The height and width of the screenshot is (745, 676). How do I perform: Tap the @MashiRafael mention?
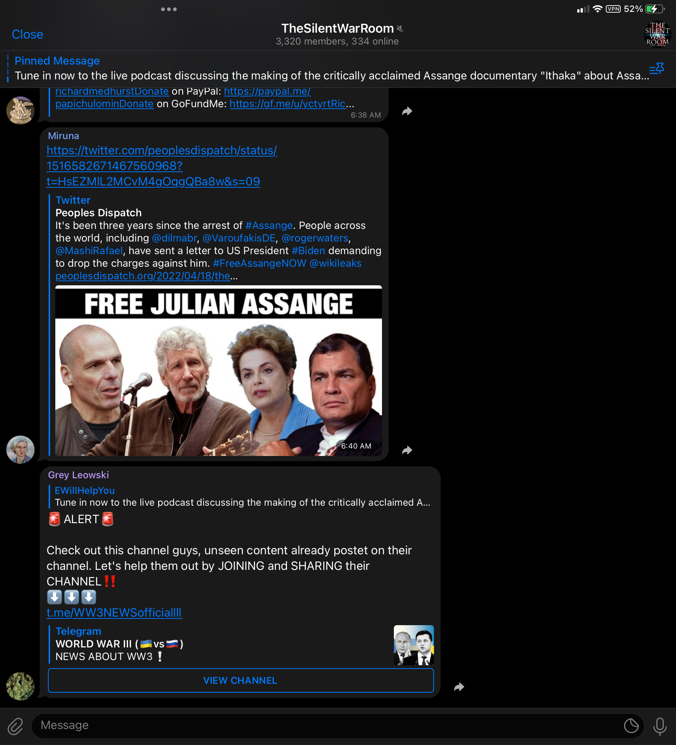tap(89, 251)
